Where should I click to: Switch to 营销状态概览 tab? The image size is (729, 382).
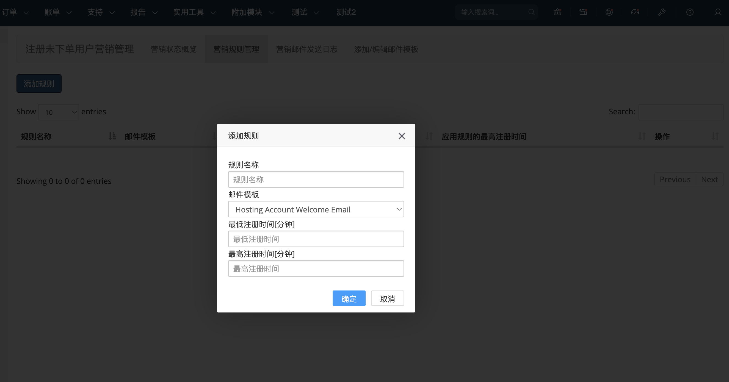tap(173, 49)
